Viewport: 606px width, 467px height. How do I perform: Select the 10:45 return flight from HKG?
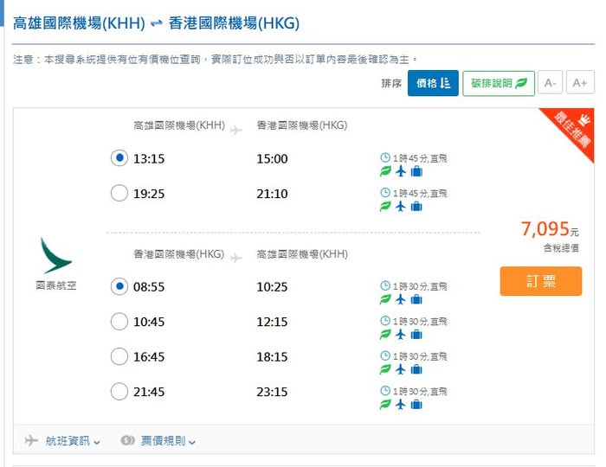coord(119,322)
